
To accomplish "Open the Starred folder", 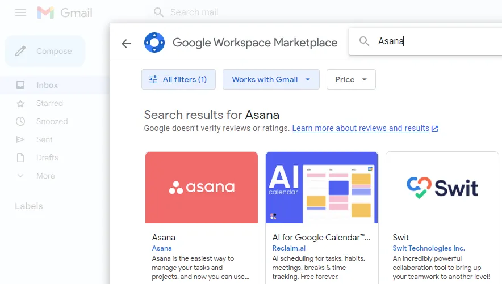I will click(49, 103).
